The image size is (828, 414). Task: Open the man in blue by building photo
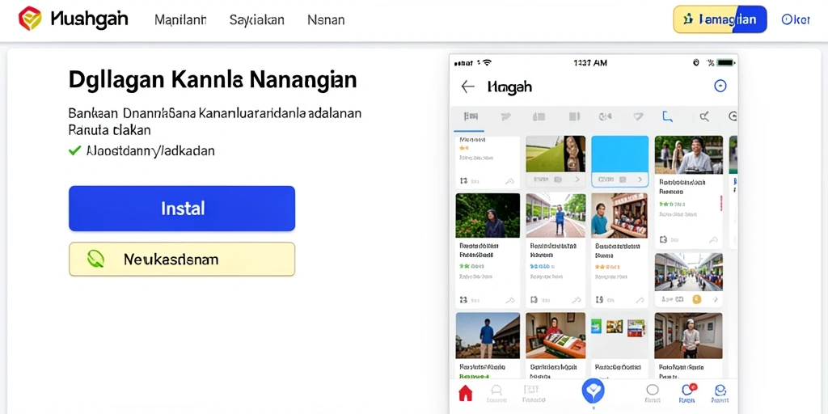tap(488, 336)
